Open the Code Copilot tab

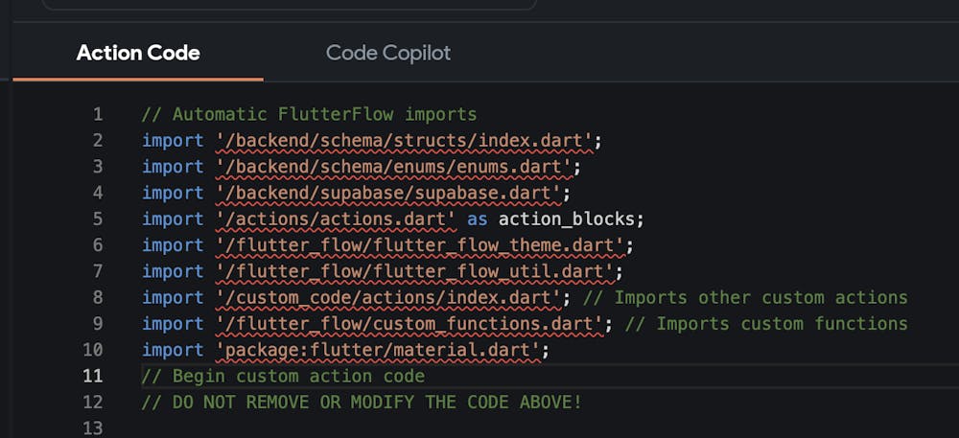[387, 53]
